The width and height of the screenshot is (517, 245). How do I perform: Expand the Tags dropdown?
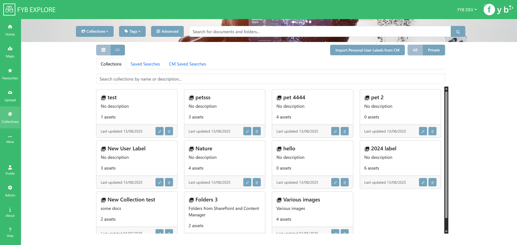point(132,31)
